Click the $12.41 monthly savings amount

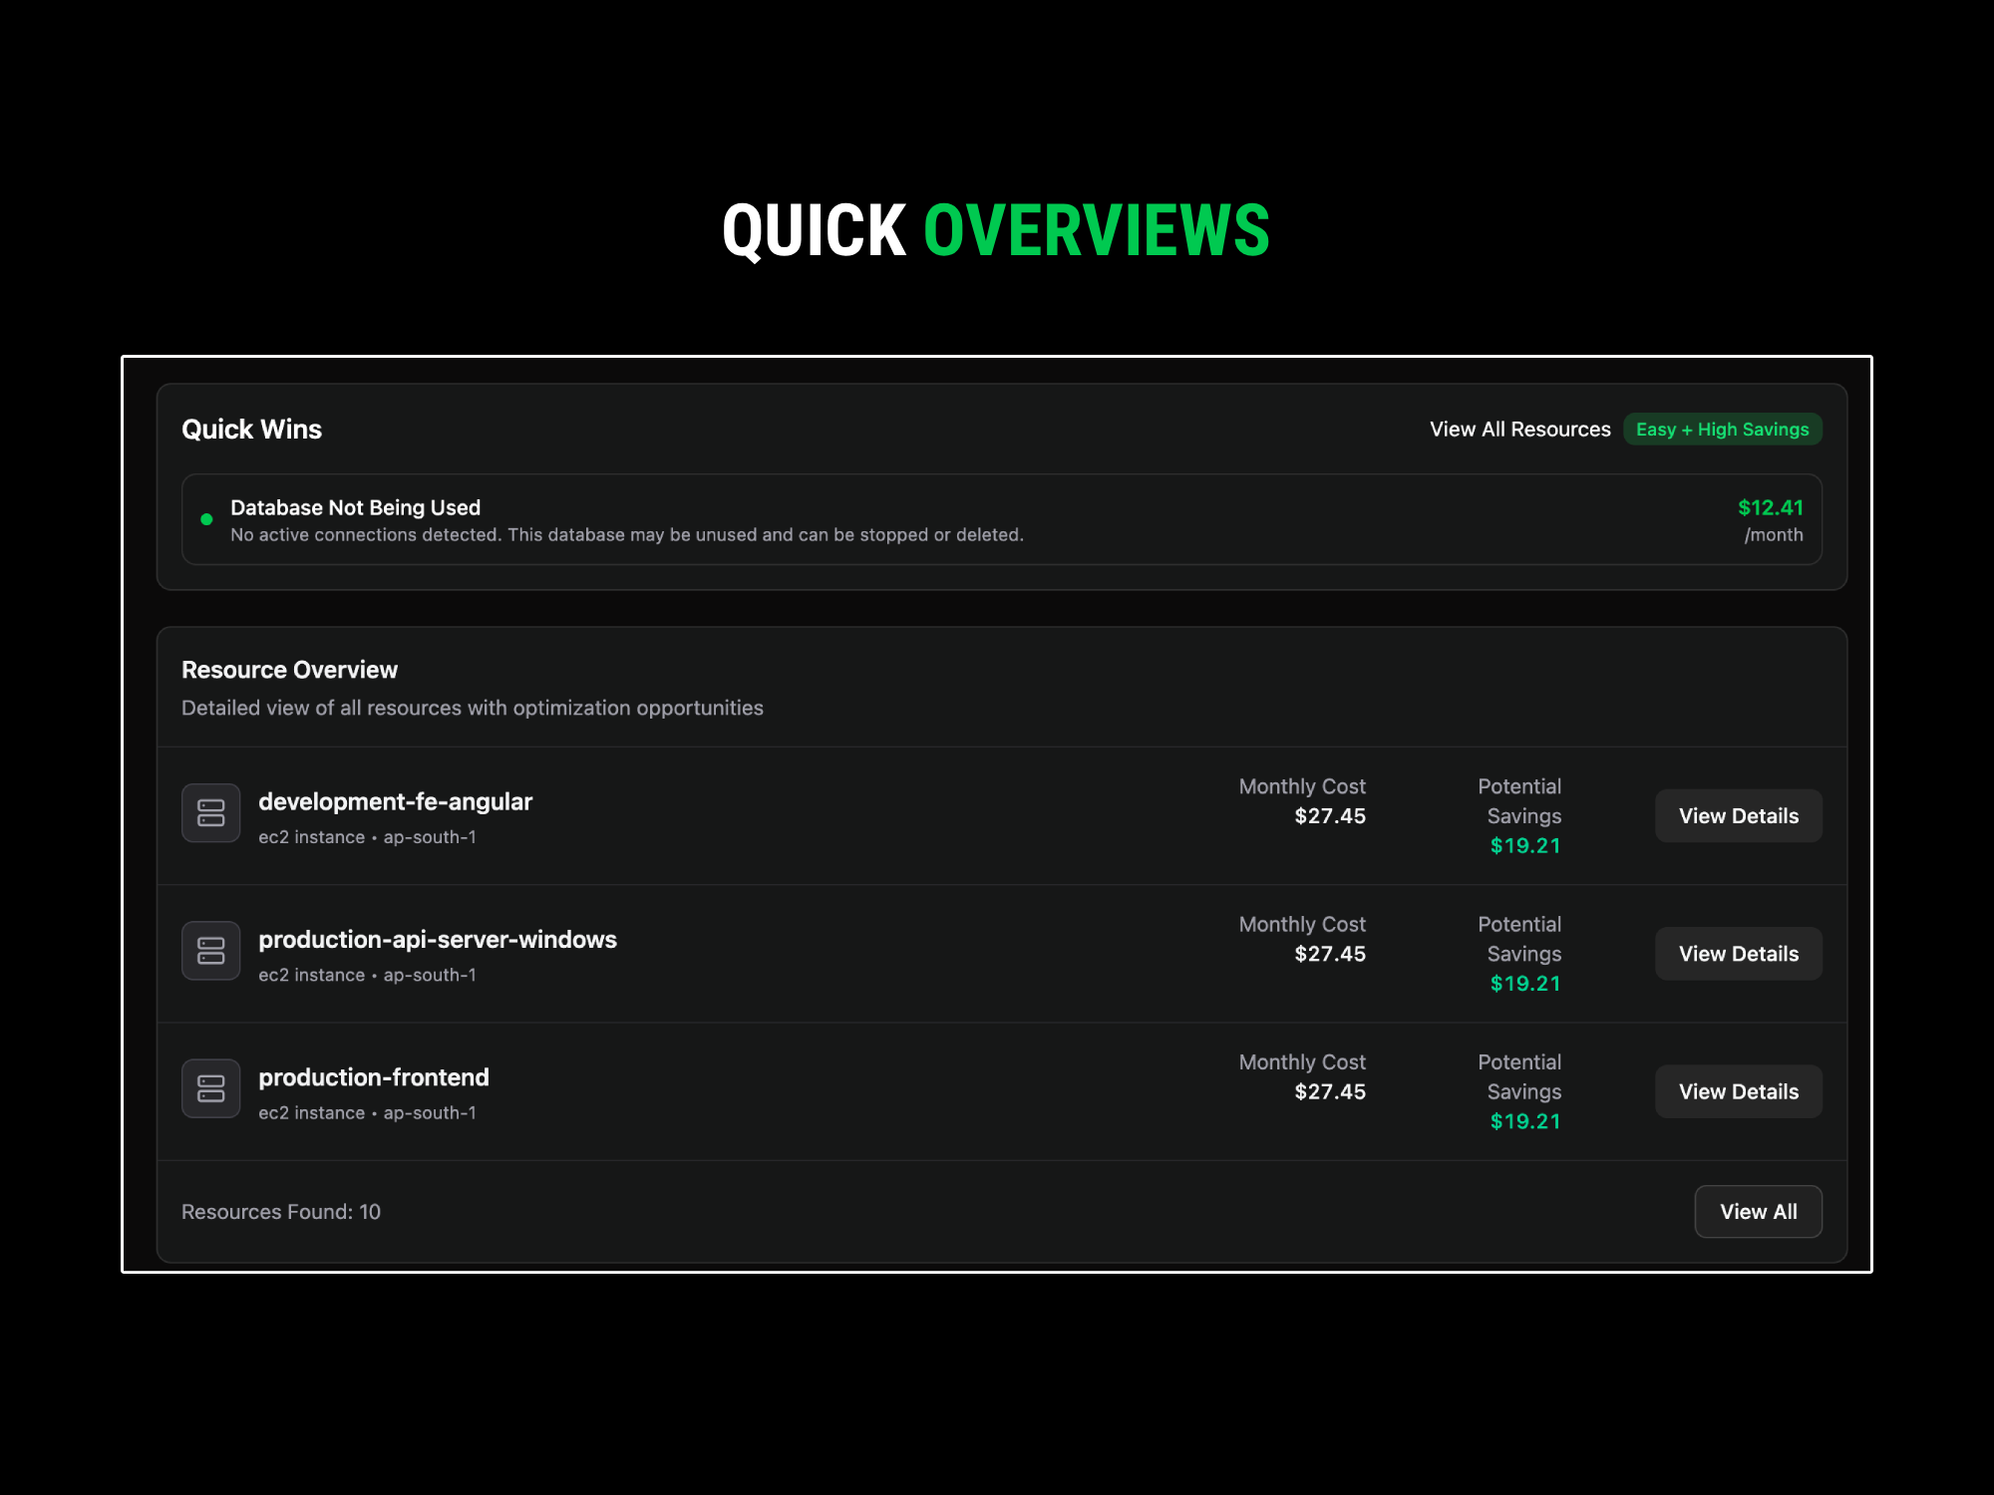pyautogui.click(x=1770, y=507)
